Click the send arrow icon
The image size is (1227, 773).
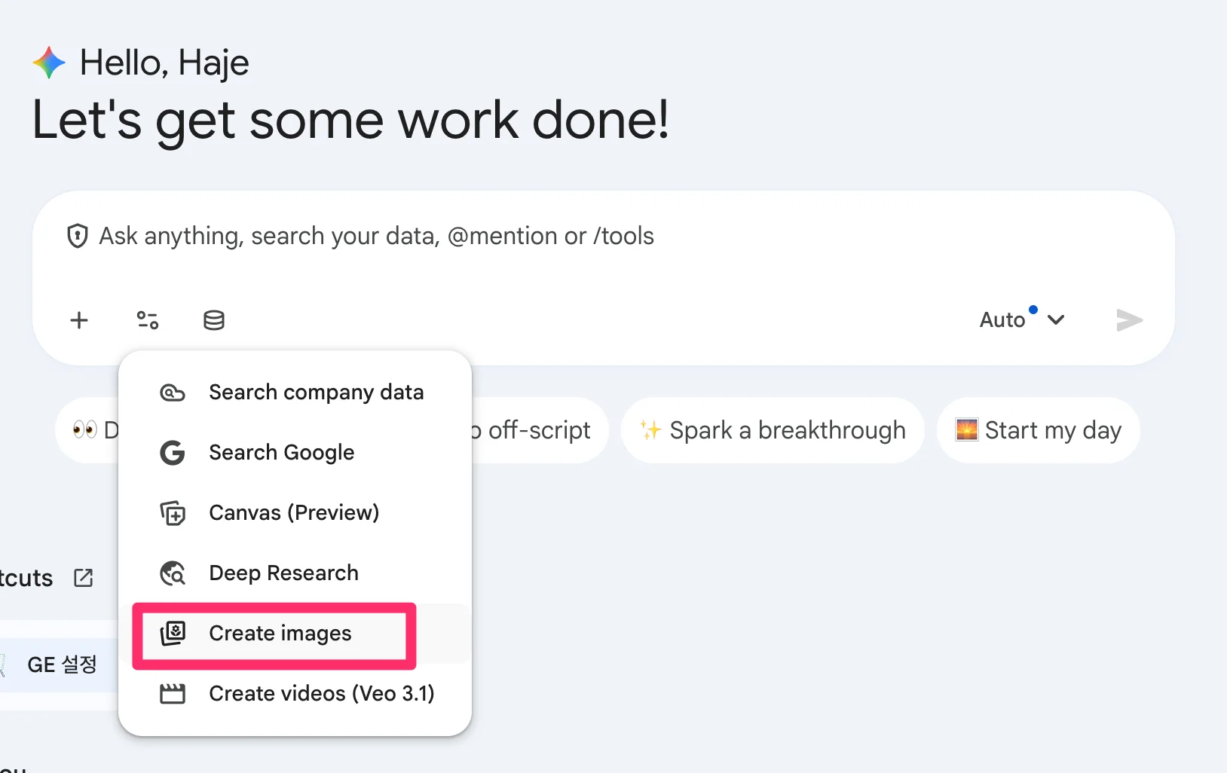[x=1129, y=320]
